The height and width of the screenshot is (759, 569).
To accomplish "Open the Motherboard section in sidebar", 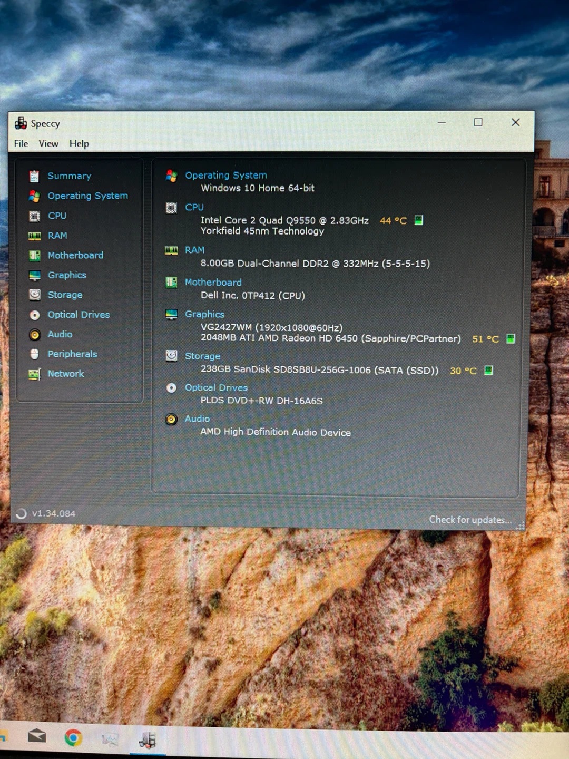I will (x=75, y=256).
